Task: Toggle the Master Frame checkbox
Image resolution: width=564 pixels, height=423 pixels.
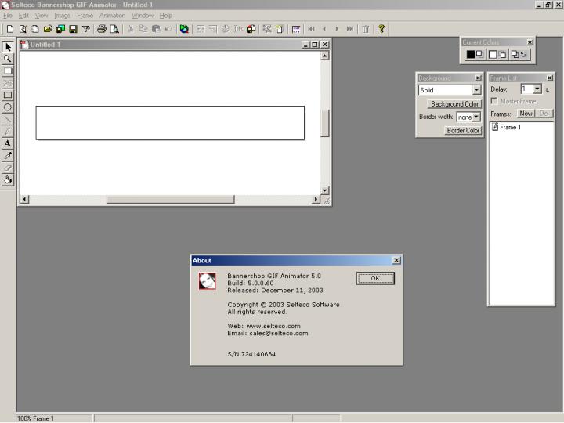Action: tap(494, 101)
